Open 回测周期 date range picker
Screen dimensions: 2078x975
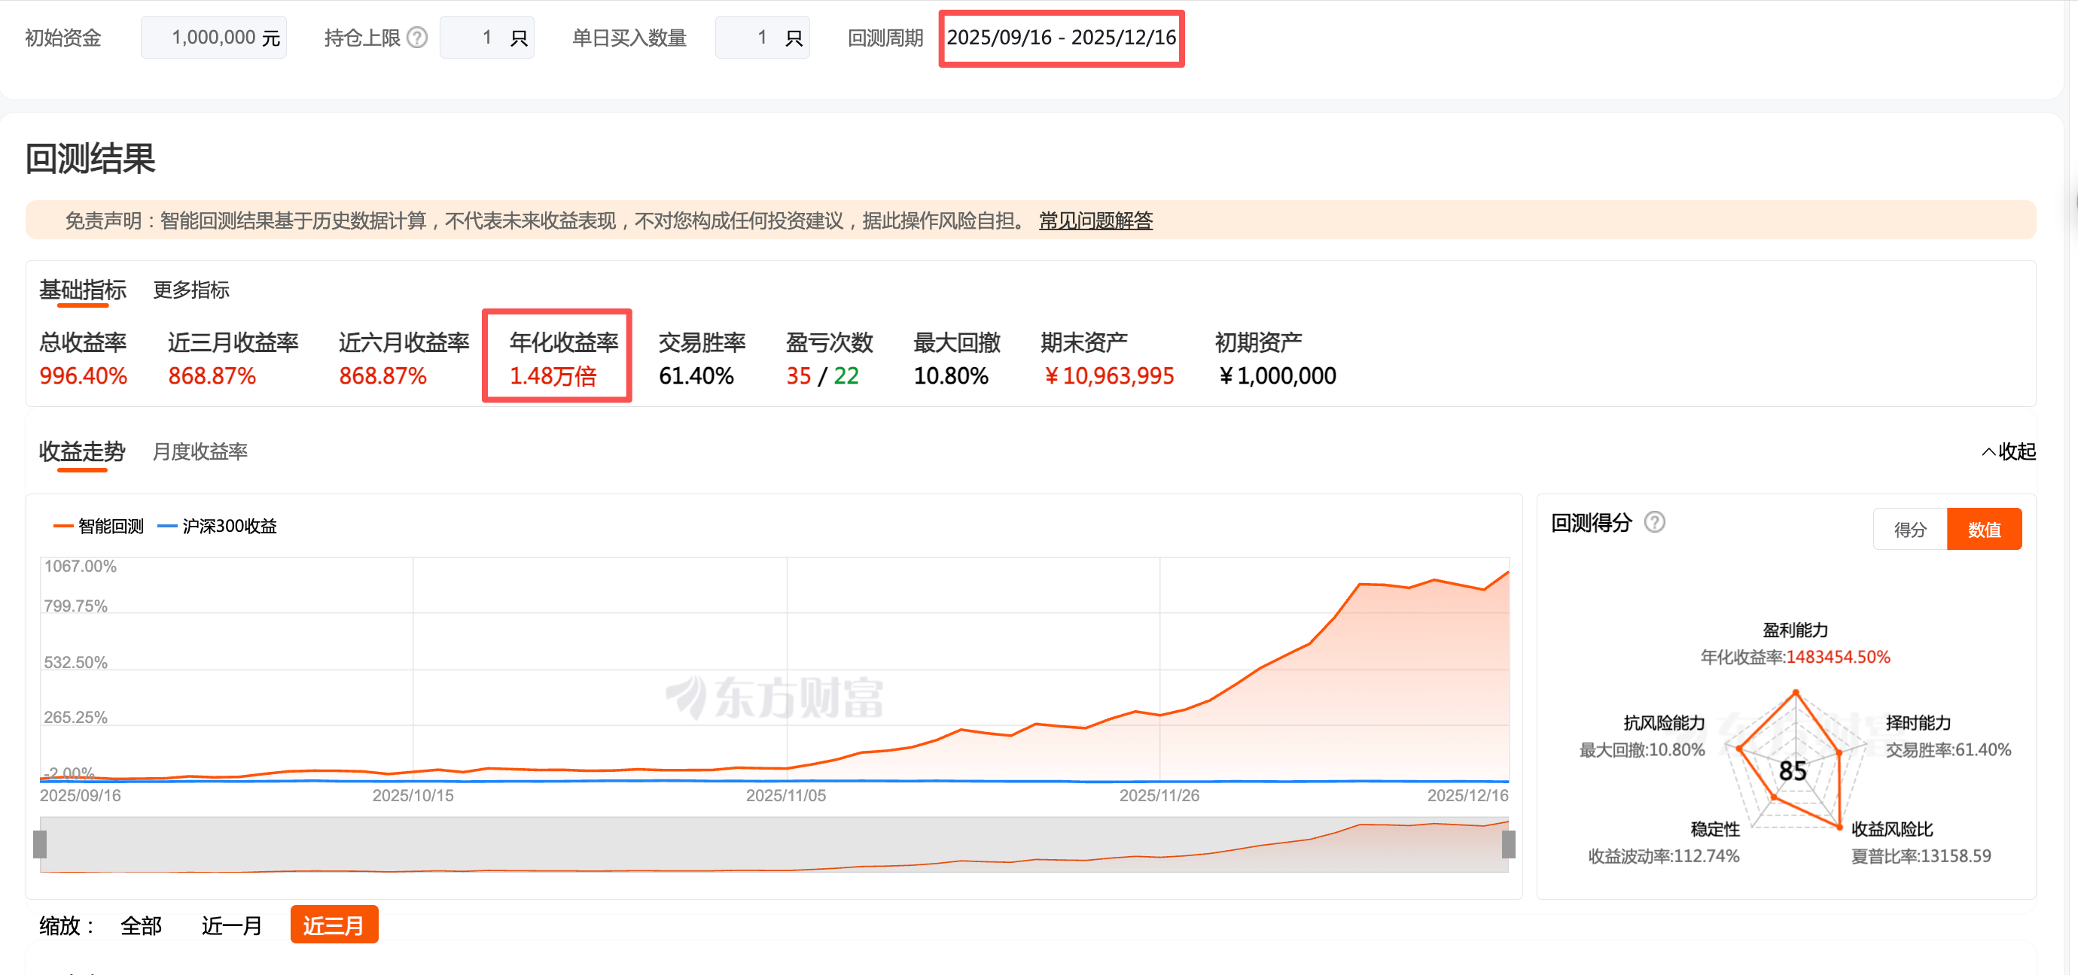tap(1061, 38)
